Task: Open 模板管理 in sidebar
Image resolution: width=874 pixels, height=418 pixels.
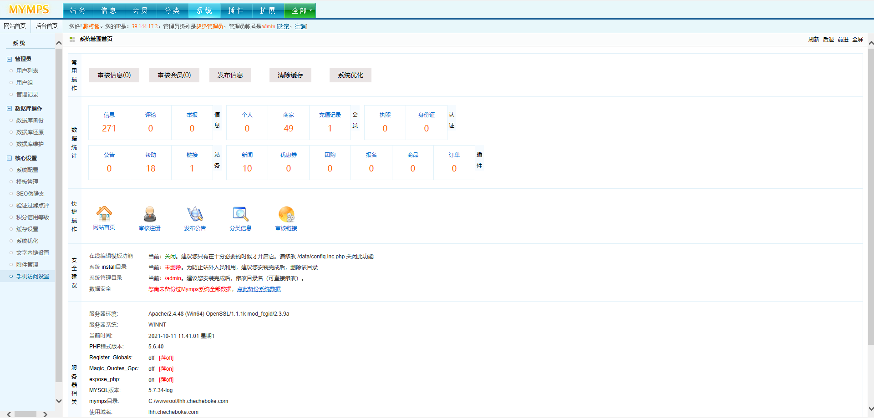Action: tap(27, 182)
